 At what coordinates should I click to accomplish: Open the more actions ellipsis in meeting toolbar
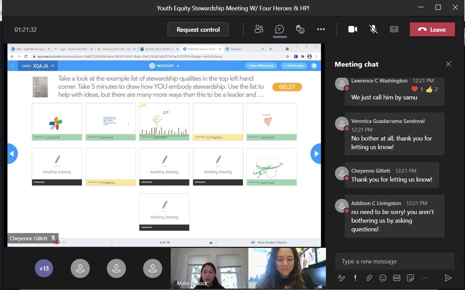coord(321,29)
